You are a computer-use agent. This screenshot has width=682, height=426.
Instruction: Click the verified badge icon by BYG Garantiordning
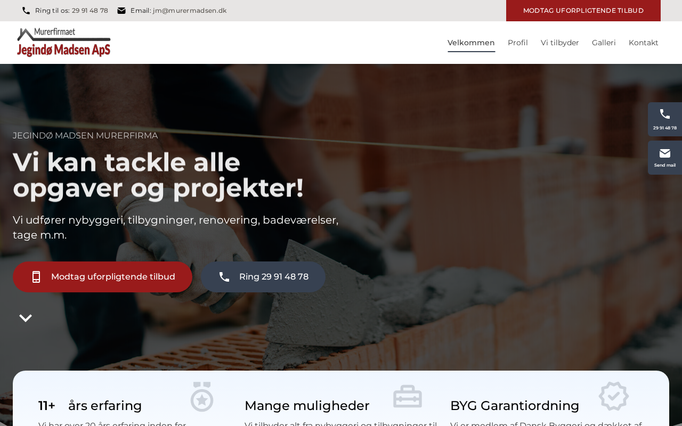pos(614,396)
